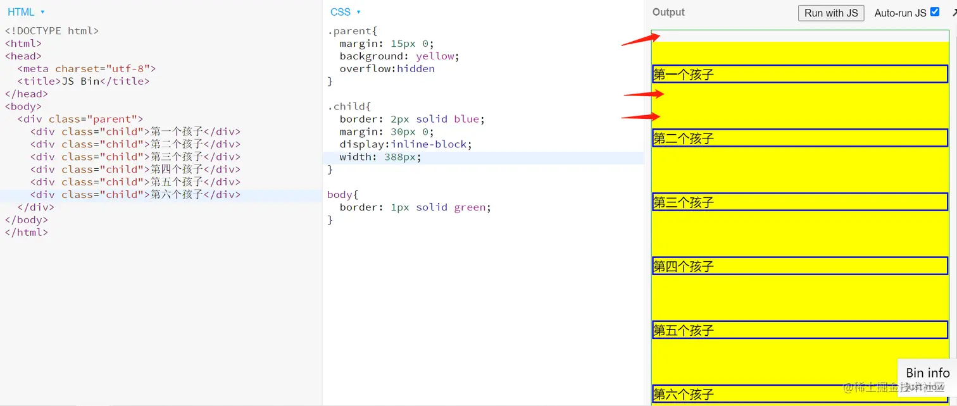Click the meta charset line in HTML
Viewport: 957px width, 406px height.
tap(86, 68)
